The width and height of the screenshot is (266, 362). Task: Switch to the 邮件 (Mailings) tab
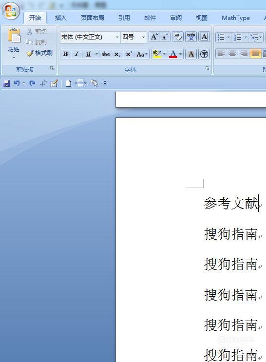150,18
